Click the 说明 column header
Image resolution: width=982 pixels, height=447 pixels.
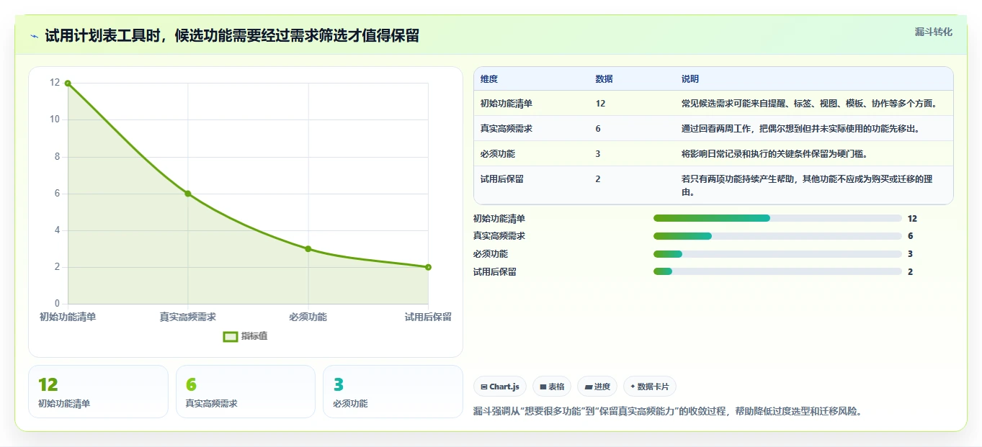[690, 79]
